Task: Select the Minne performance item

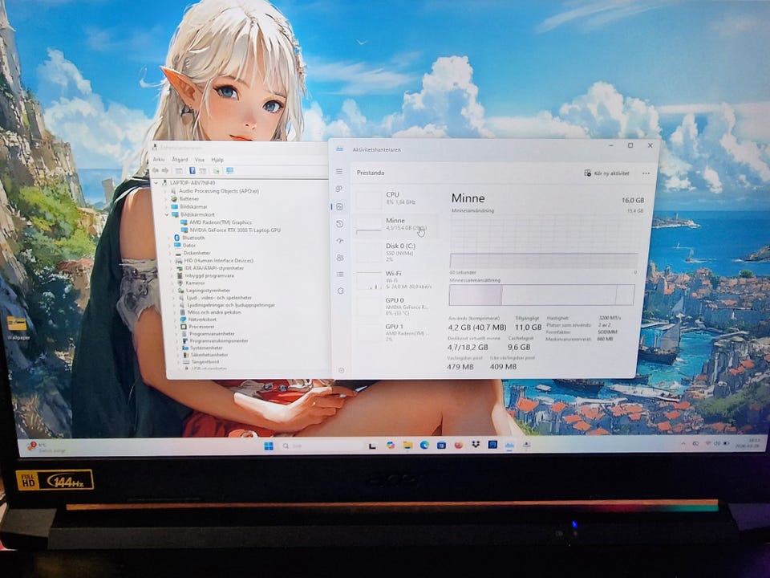Action: [395, 225]
